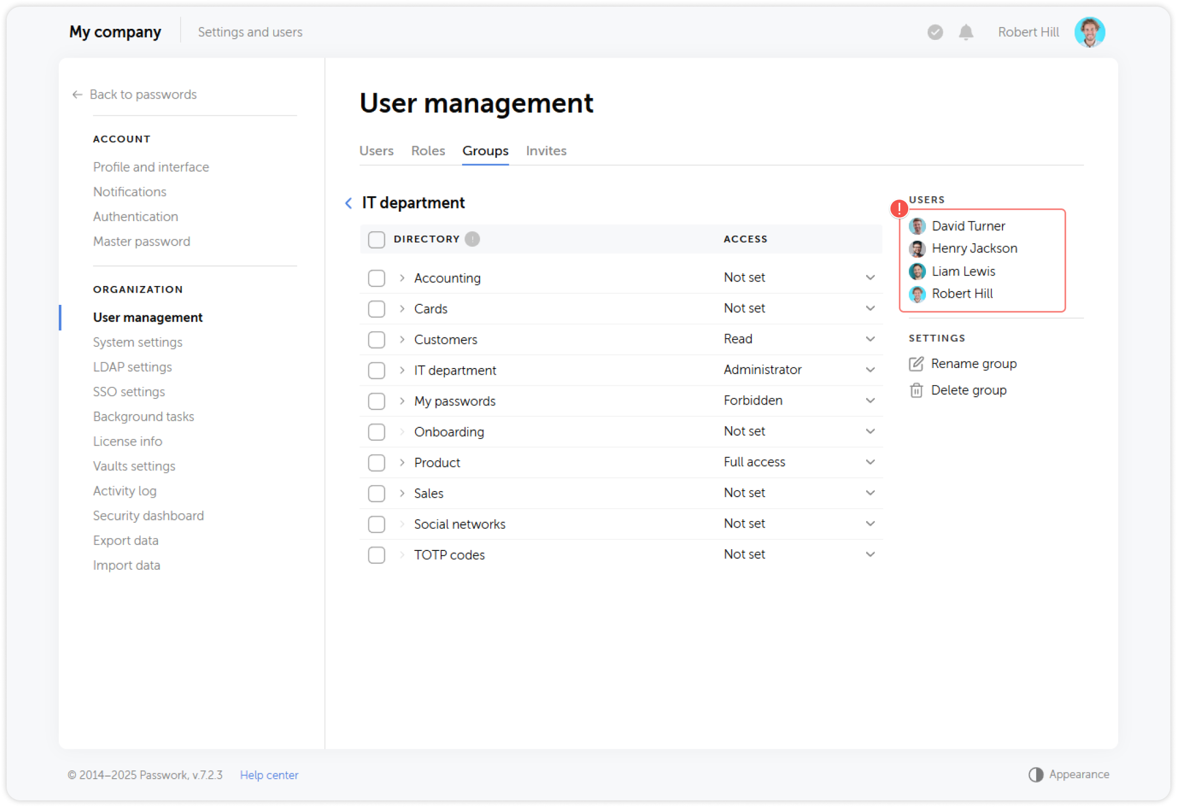Click the Appearance theme icon
The height and width of the screenshot is (807, 1177).
tap(1036, 774)
